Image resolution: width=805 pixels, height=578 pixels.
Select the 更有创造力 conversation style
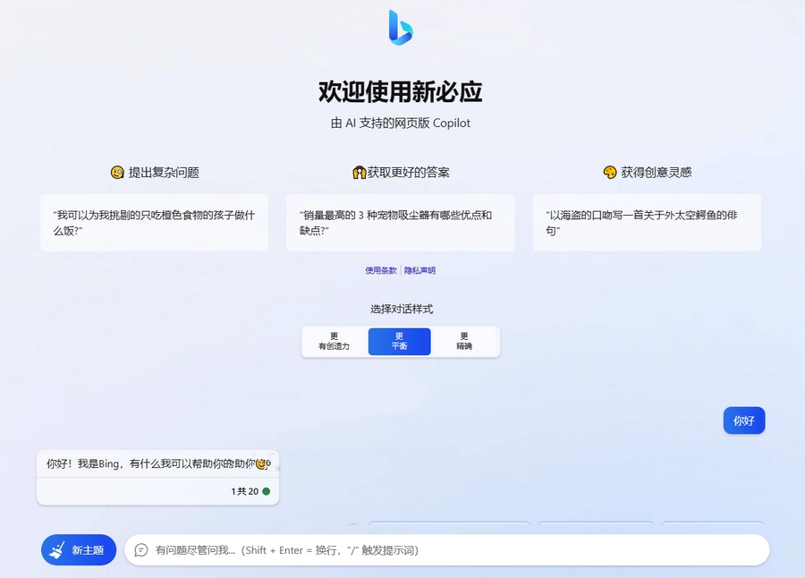pos(334,342)
